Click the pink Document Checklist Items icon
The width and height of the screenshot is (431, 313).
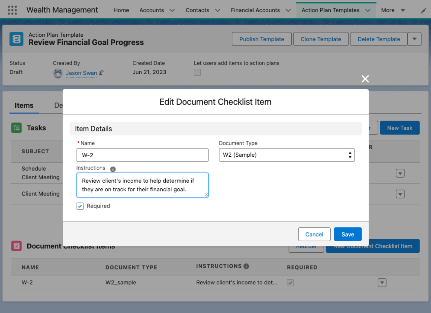pos(16,246)
